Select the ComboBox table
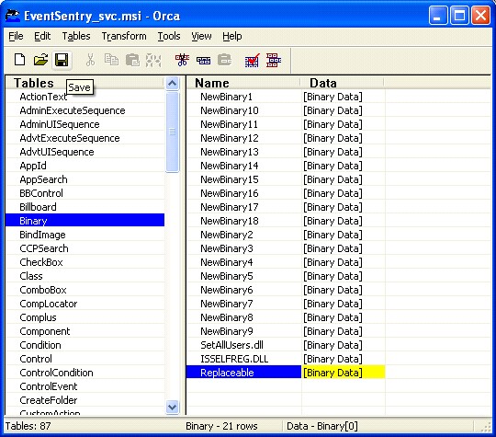Image resolution: width=496 pixels, height=437 pixels. (43, 290)
